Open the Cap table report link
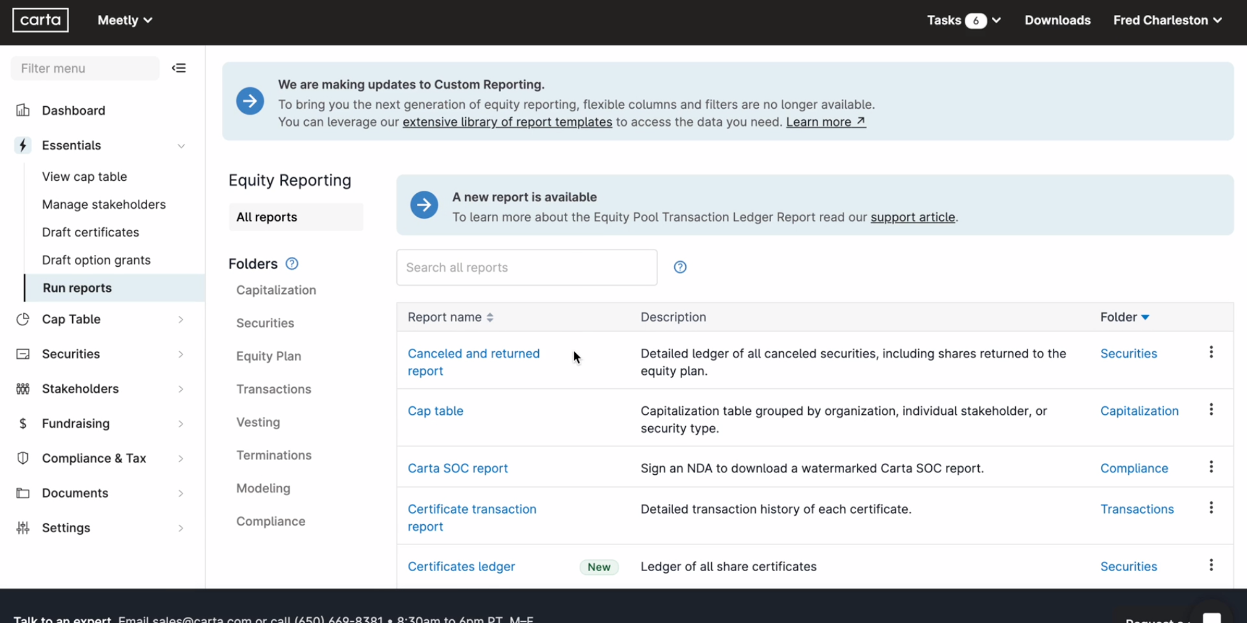This screenshot has width=1247, height=623. [436, 411]
